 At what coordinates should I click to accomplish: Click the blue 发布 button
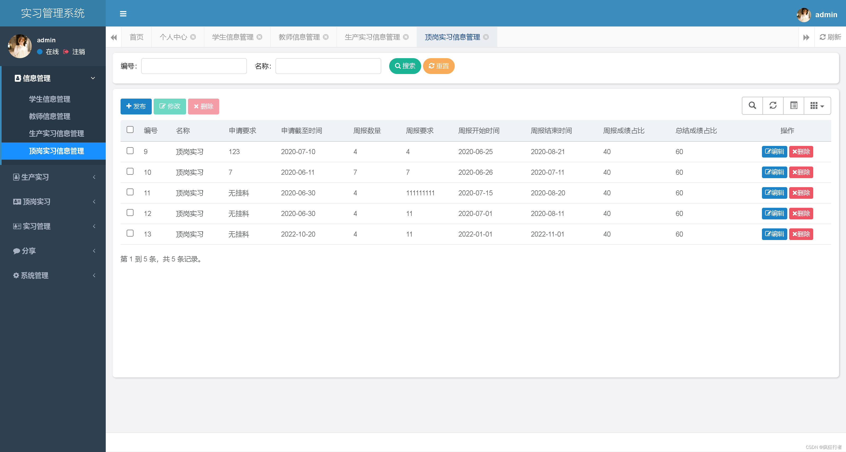[x=136, y=106]
